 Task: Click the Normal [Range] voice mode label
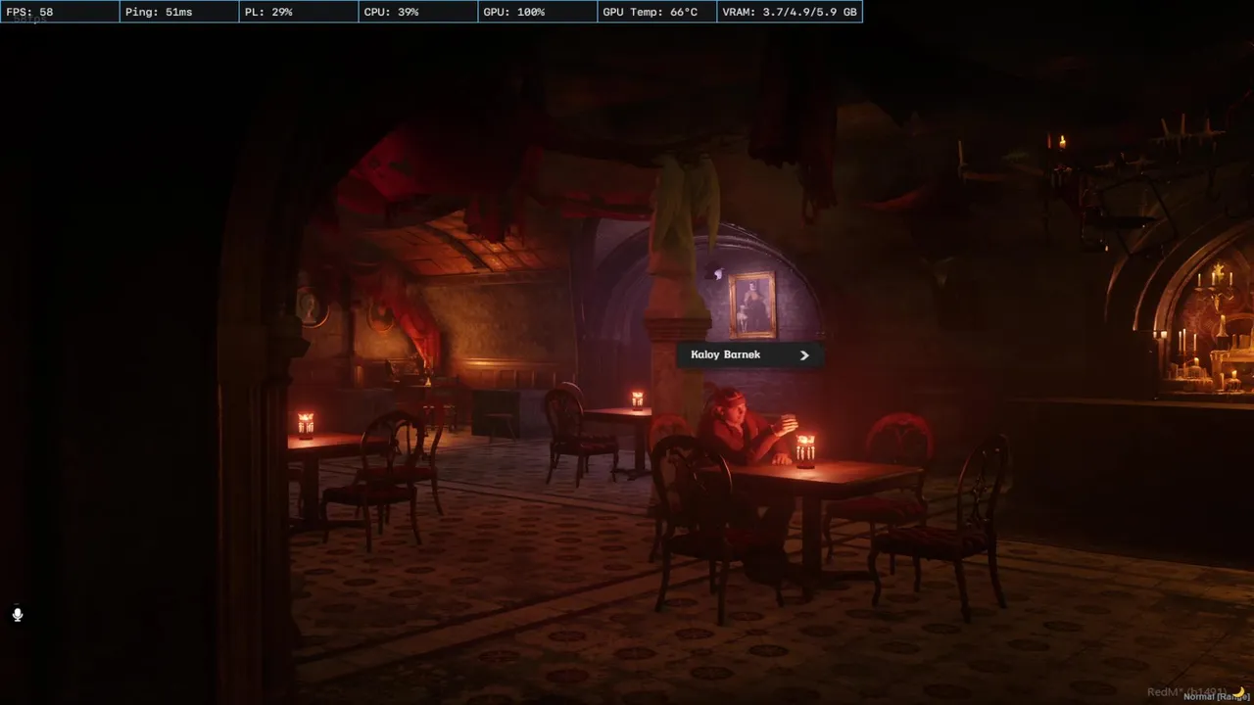[x=1216, y=697]
